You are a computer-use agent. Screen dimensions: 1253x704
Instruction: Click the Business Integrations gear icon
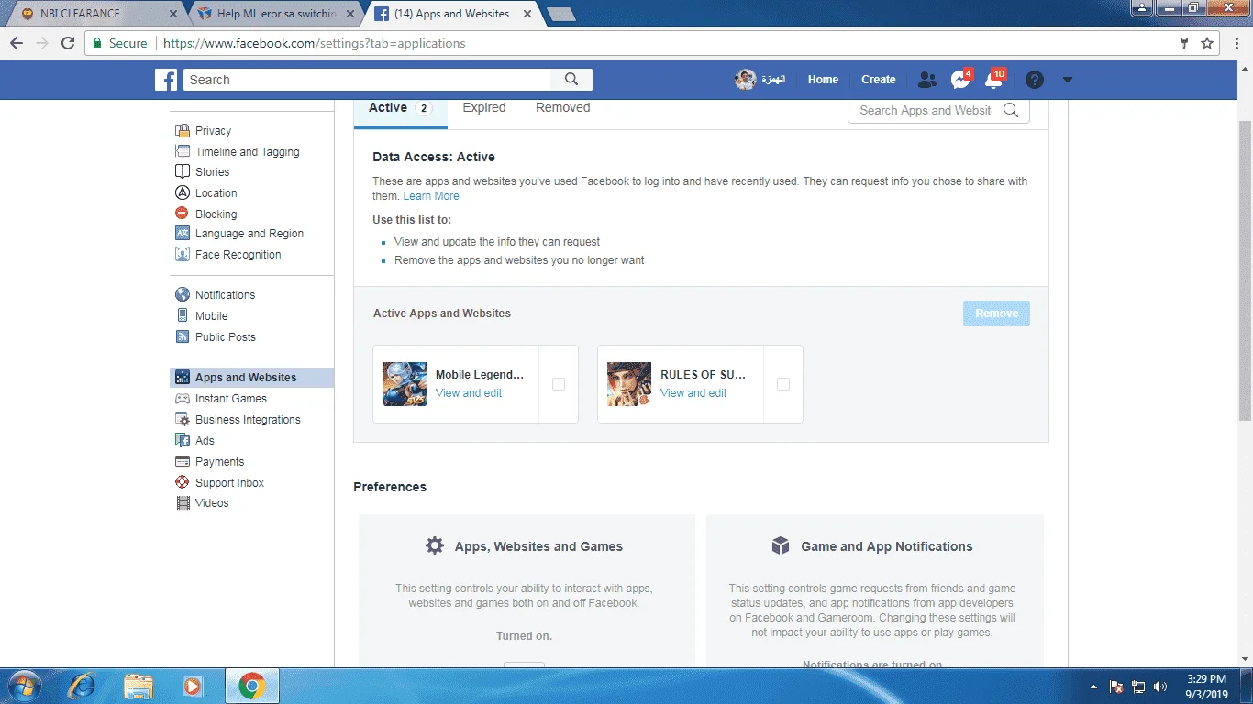pos(182,420)
